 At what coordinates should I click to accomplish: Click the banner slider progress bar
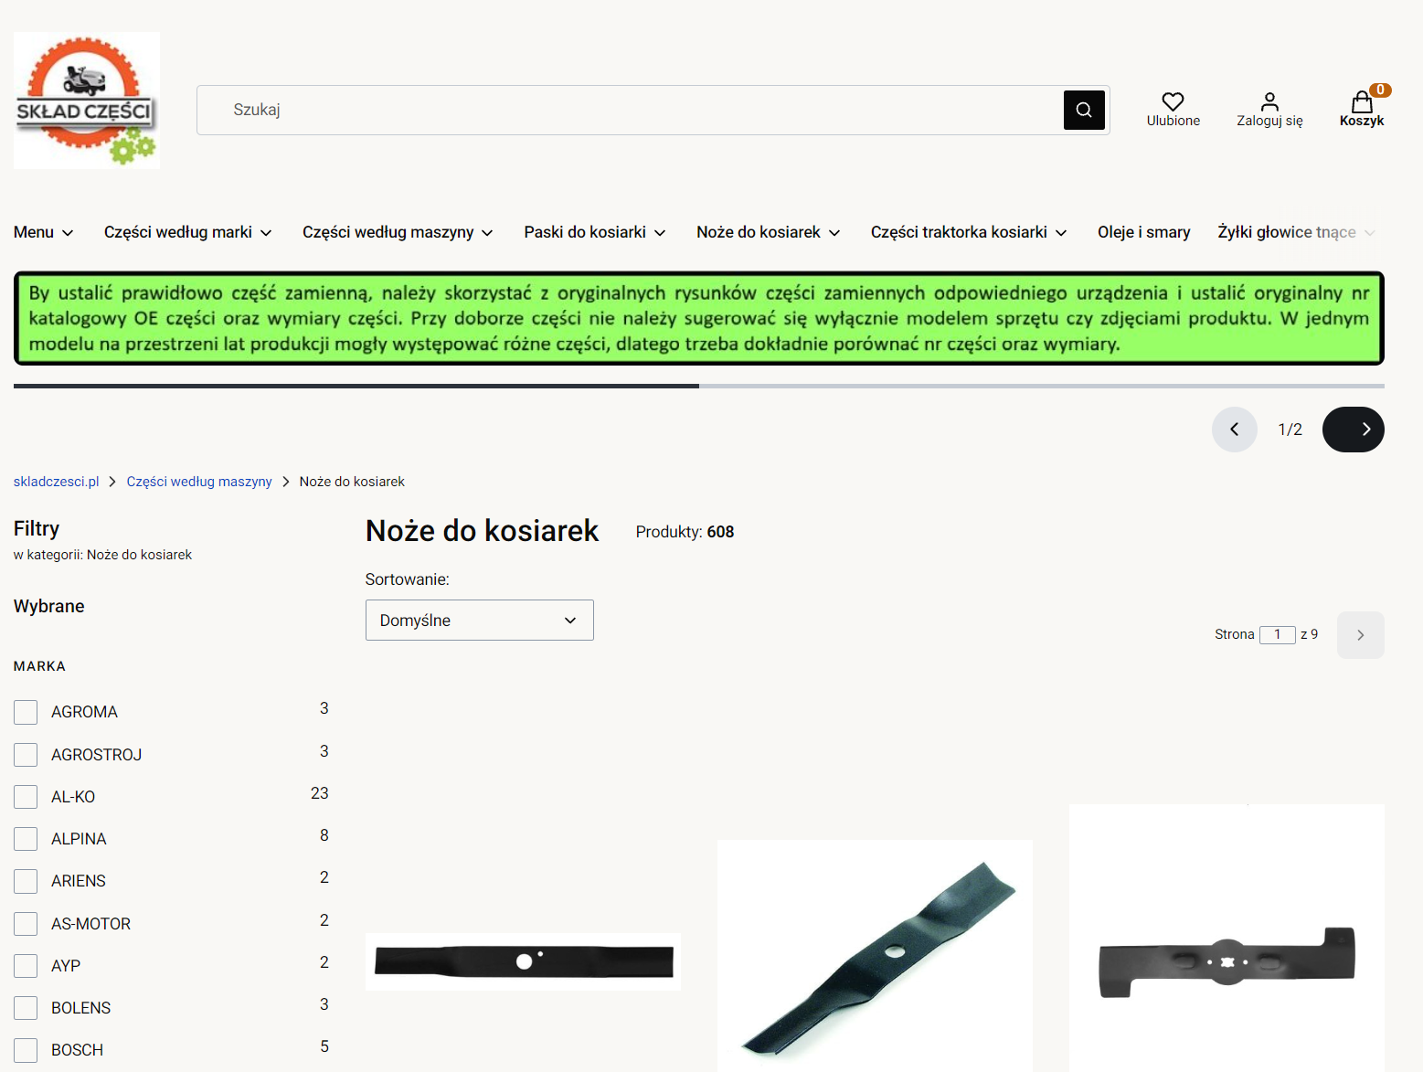(x=698, y=387)
